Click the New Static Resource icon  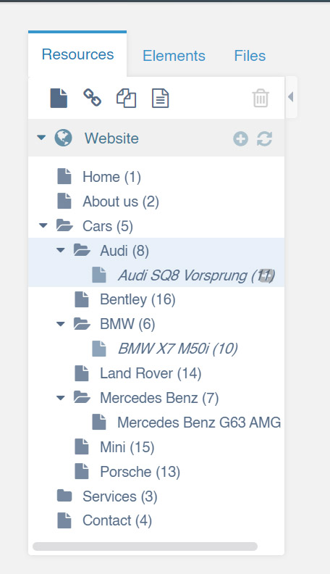click(160, 98)
